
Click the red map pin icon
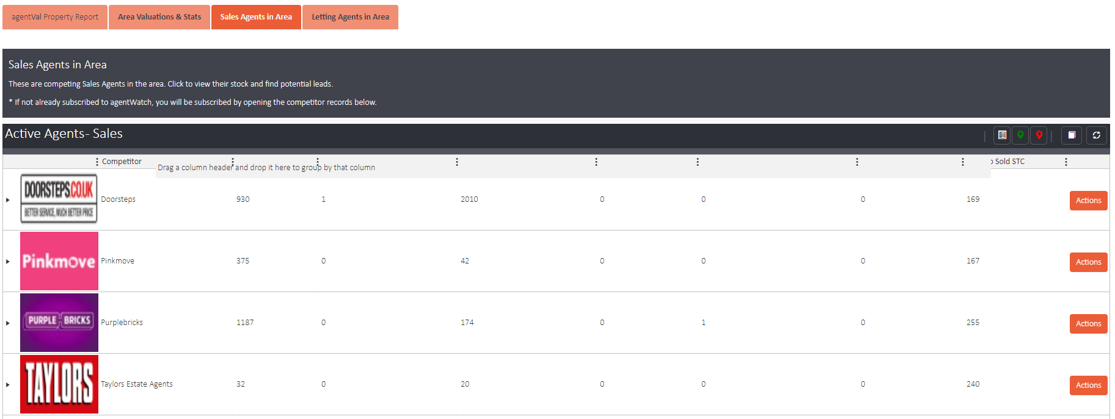pyautogui.click(x=1039, y=135)
